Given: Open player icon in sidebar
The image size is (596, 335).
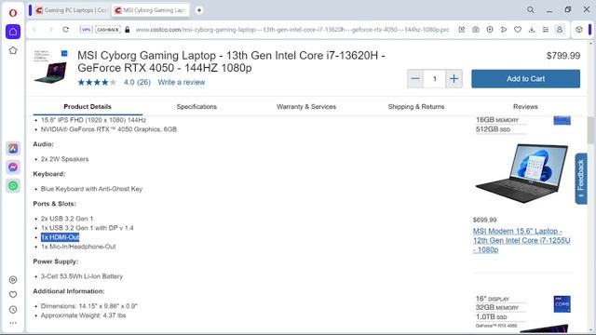Looking at the screenshot, I should (13, 280).
